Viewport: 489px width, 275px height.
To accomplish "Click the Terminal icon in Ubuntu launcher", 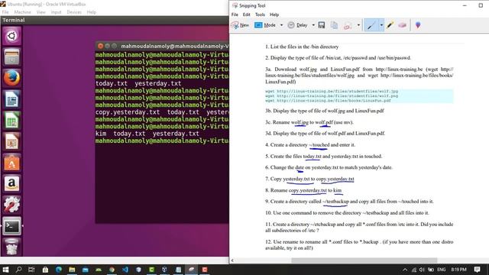I will 12,226.
